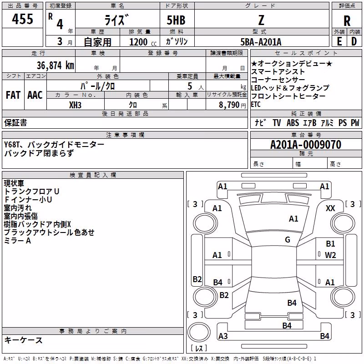Select inspector note 室内汚れ
364x364 pixels.
pyautogui.click(x=18, y=208)
